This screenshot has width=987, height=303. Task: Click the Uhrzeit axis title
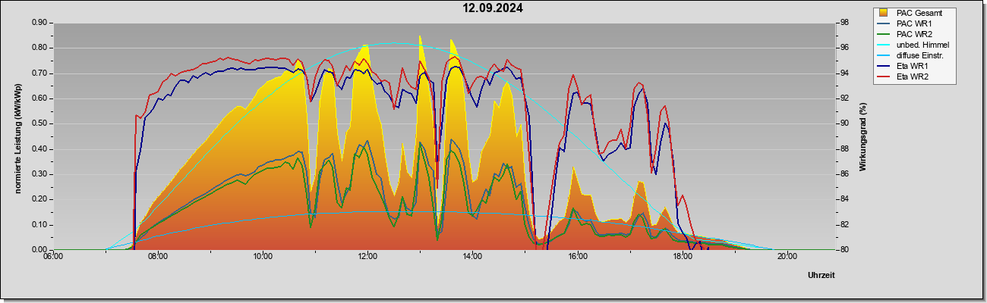[821, 276]
